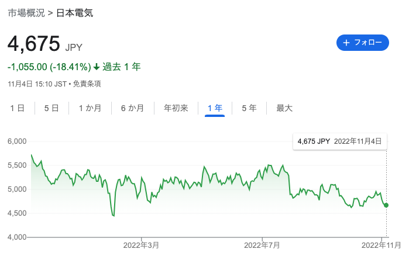Screen dimensions: 409x259
Task: Click the 4,675 current price value
Action: [x=34, y=43]
